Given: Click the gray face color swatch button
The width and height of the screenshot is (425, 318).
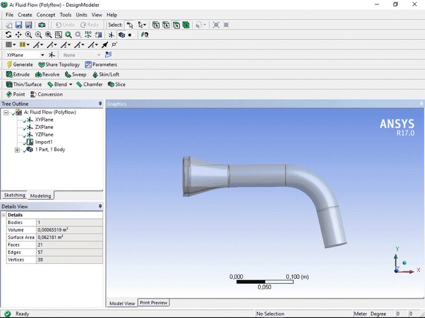Looking at the screenshot, I should tap(8, 45).
